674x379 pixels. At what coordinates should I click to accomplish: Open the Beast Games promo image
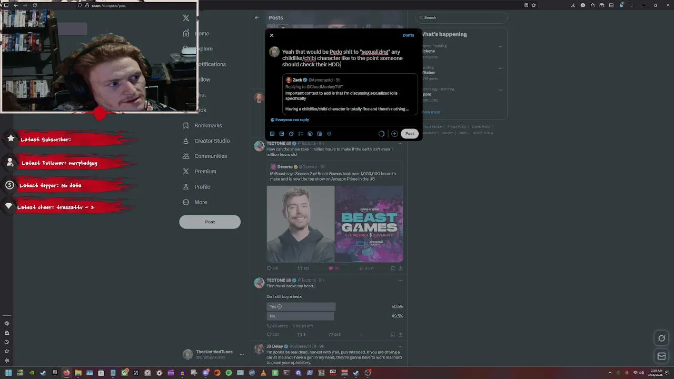(369, 224)
